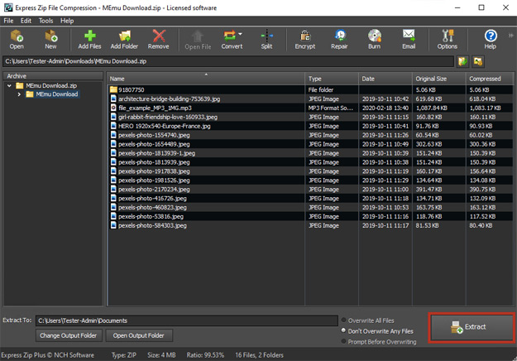Click the Repair toolbar icon
The width and height of the screenshot is (517, 361).
pyautogui.click(x=340, y=40)
